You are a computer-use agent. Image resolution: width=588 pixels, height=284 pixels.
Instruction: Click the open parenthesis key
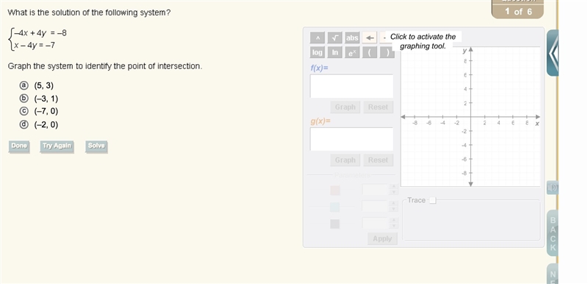coord(370,52)
